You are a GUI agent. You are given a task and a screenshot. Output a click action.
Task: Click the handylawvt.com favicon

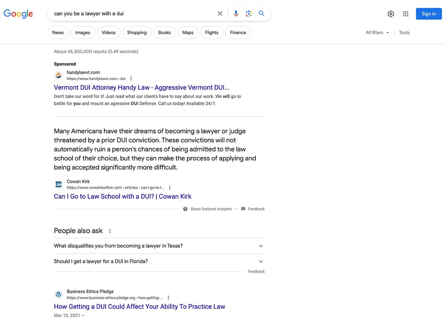click(x=59, y=75)
